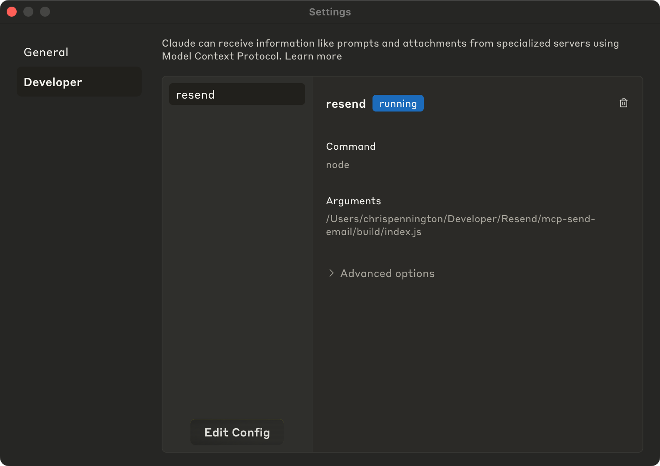Screen dimensions: 660x466
Task: Click the node command value
Action: coord(337,165)
